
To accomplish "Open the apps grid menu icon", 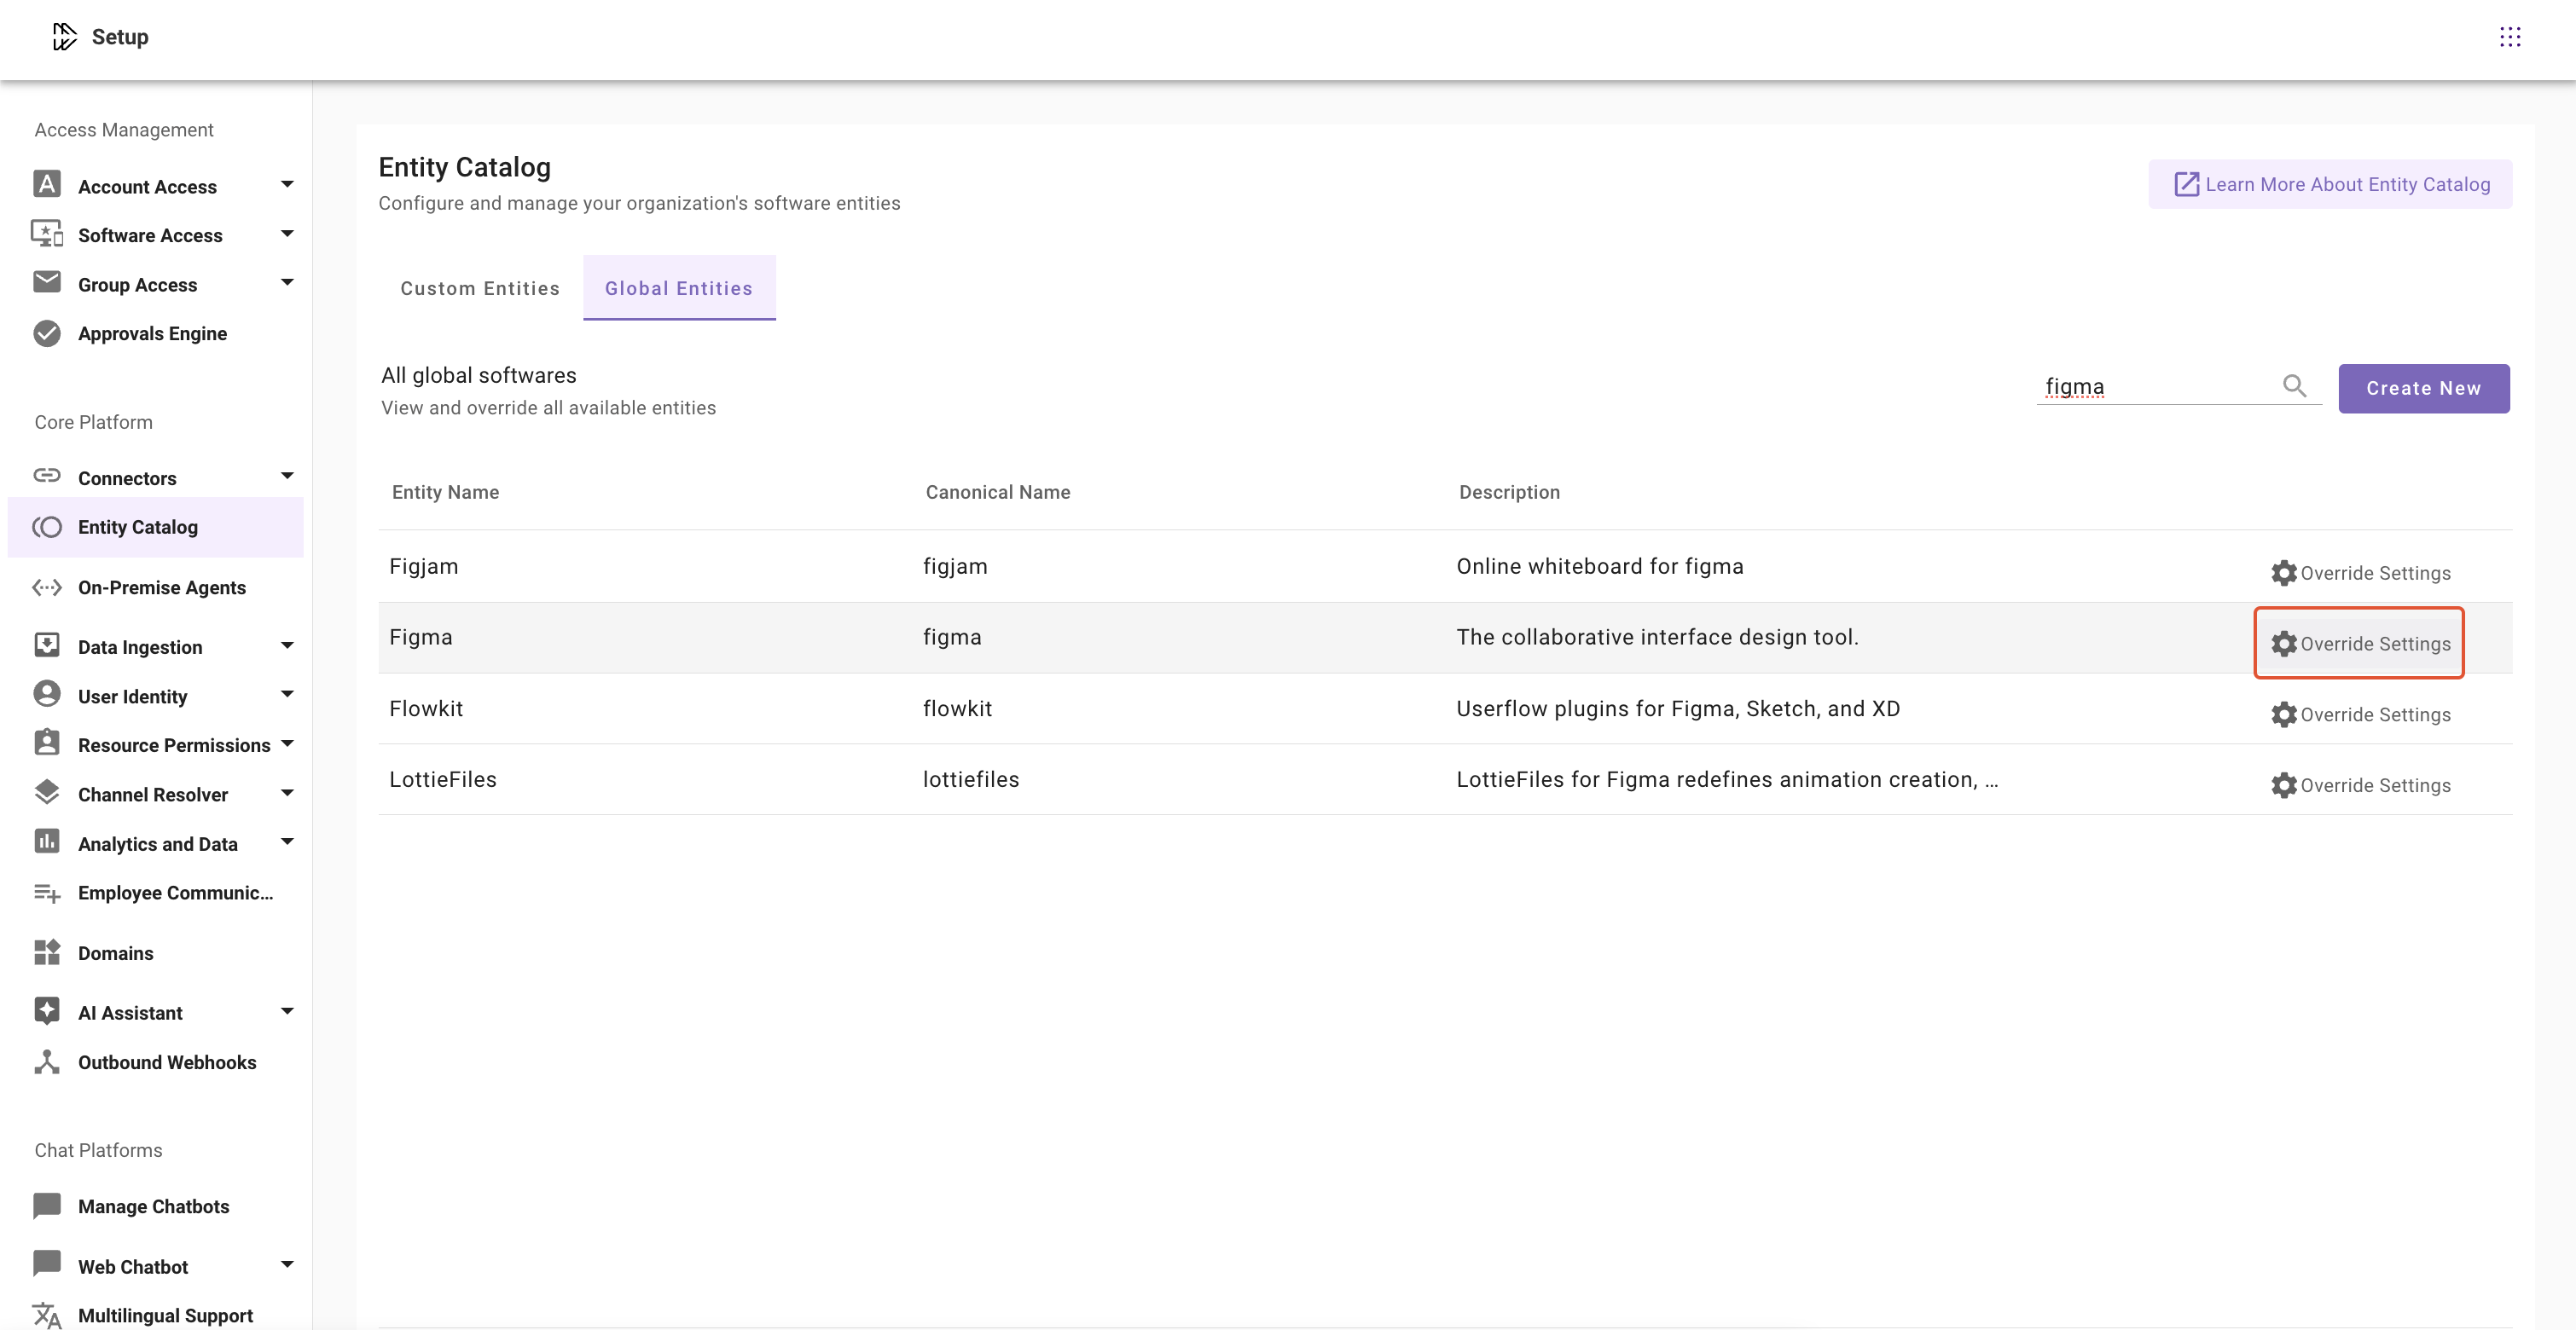I will click(x=2510, y=37).
